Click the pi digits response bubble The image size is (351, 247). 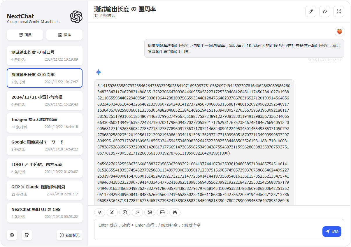click(194, 142)
